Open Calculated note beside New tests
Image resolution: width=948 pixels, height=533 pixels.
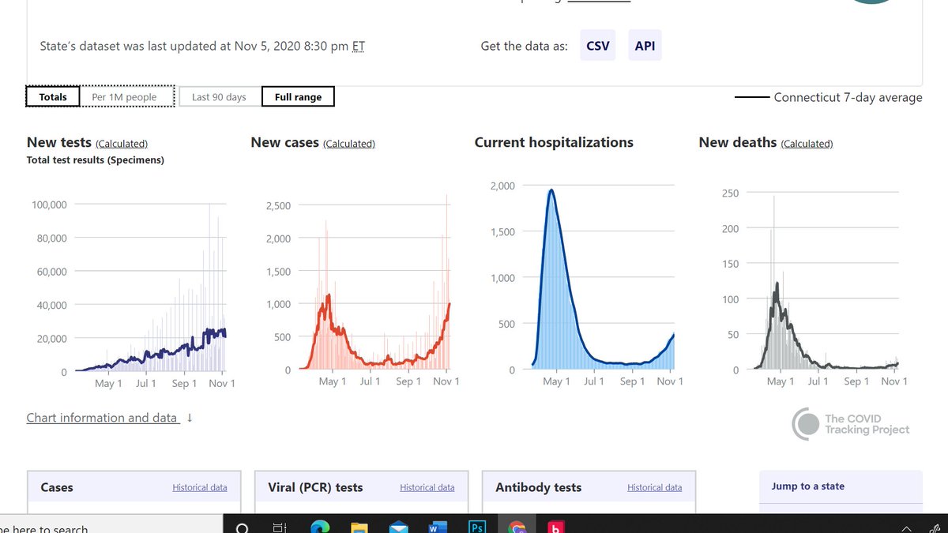pos(122,144)
